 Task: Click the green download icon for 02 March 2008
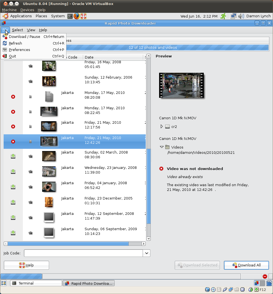[x=13, y=156]
